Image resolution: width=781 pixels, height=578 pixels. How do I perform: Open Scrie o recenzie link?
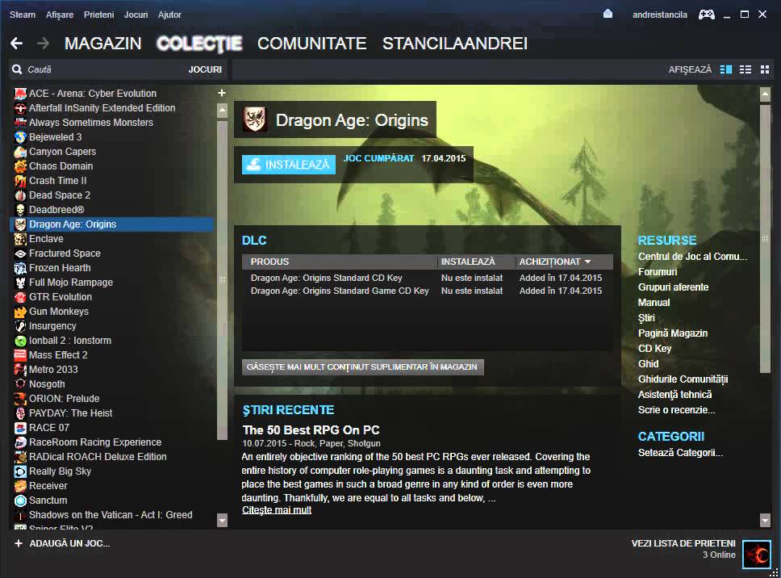pyautogui.click(x=676, y=409)
